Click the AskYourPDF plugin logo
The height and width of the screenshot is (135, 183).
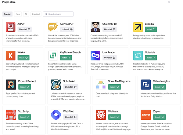tap(53, 27)
